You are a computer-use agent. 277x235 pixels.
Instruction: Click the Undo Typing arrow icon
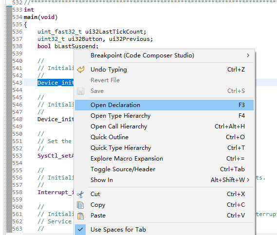[x=81, y=70]
